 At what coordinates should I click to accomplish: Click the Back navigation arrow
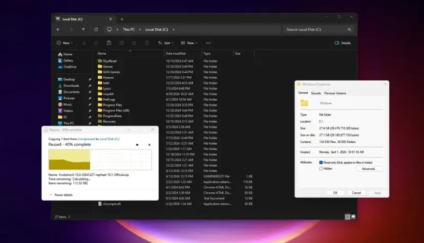(59, 30)
